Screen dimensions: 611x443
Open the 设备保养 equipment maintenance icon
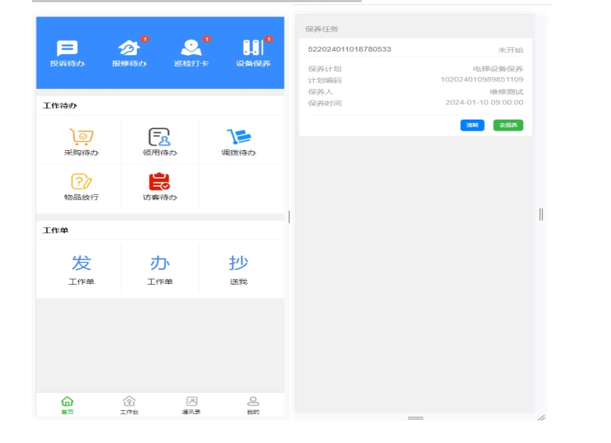click(x=253, y=49)
